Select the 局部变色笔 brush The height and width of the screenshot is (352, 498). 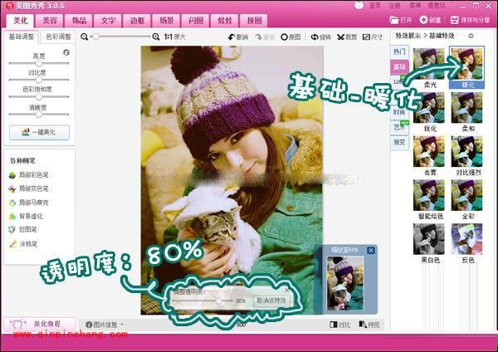(x=28, y=188)
